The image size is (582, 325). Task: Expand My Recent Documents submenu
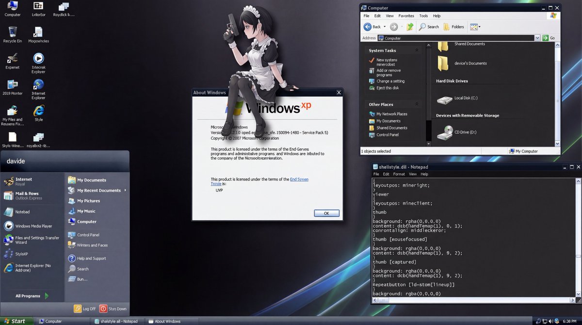point(97,190)
